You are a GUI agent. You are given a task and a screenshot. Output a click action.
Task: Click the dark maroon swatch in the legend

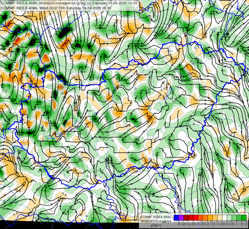coord(186,218)
